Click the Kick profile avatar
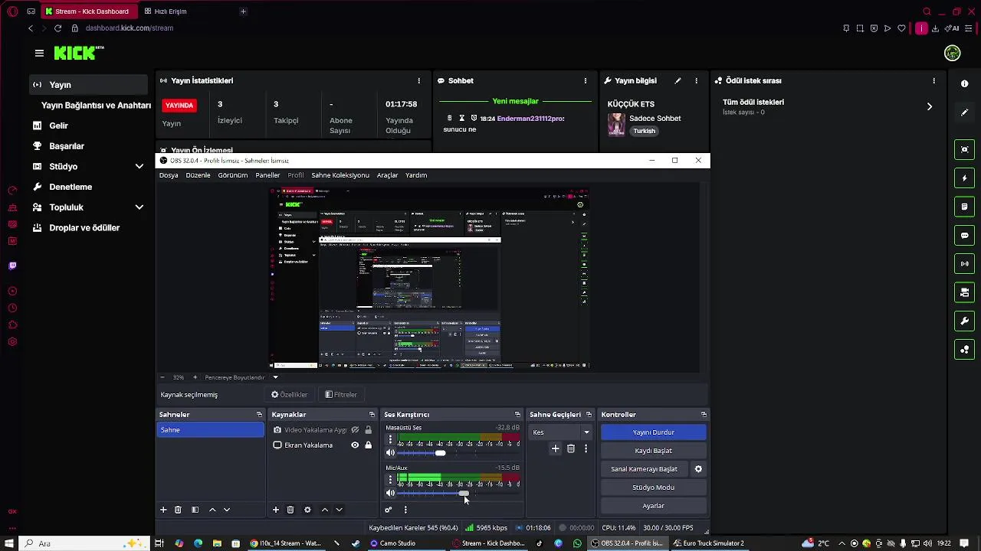The width and height of the screenshot is (981, 551). tap(952, 53)
